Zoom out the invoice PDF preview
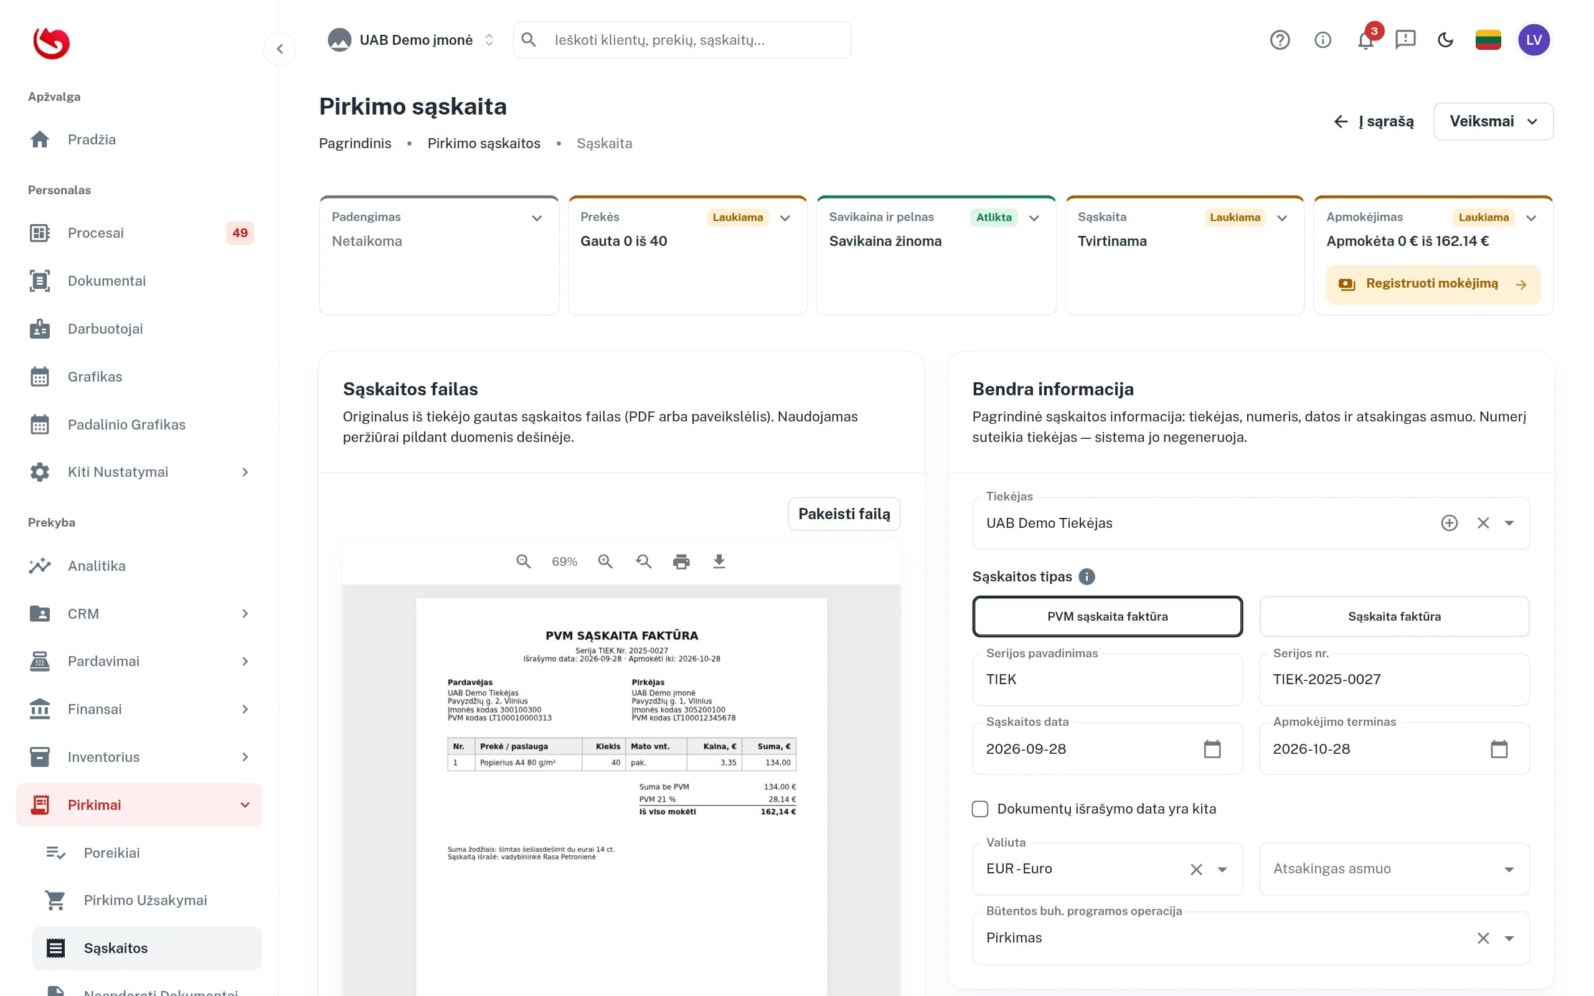The width and height of the screenshot is (1594, 996). (x=523, y=561)
